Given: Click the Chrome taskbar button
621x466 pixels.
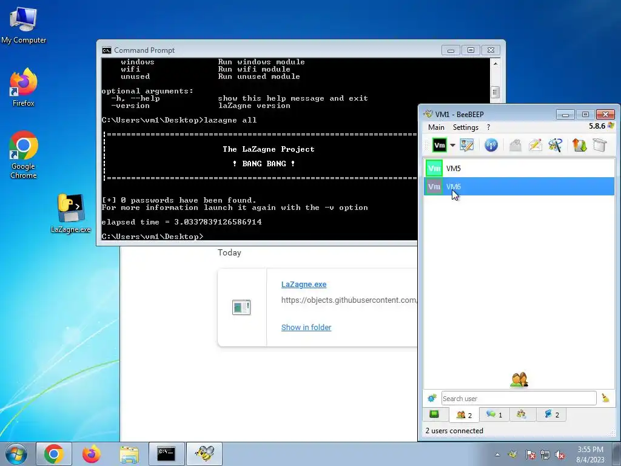Looking at the screenshot, I should pyautogui.click(x=54, y=454).
